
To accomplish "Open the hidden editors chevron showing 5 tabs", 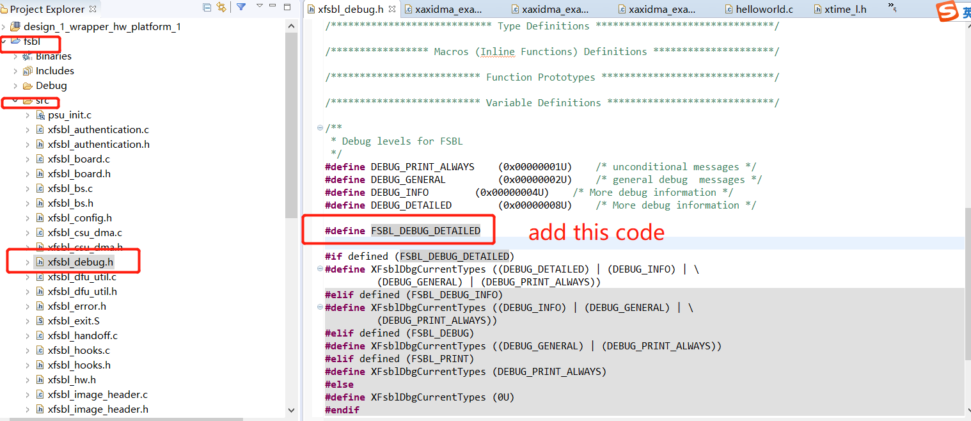I will 892,8.
